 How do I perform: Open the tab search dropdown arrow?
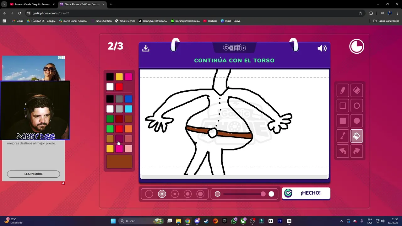4,4
